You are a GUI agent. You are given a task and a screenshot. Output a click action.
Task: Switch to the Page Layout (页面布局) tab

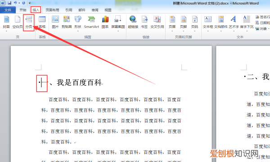pyautogui.click(x=52, y=10)
